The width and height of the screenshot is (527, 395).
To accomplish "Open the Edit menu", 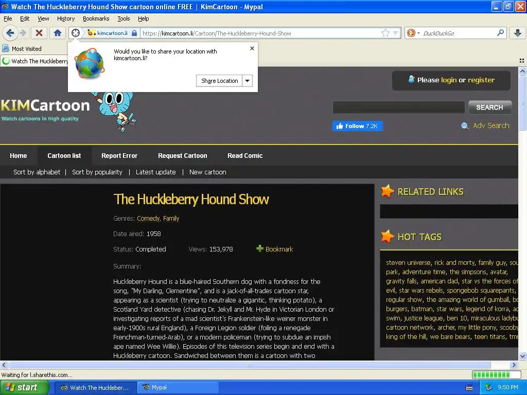I will [x=25, y=19].
